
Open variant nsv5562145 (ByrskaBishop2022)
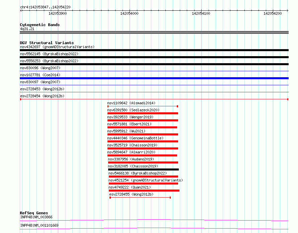pos(49,54)
